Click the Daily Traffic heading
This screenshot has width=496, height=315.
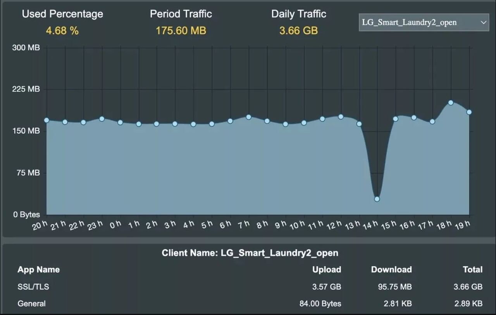[x=299, y=14]
